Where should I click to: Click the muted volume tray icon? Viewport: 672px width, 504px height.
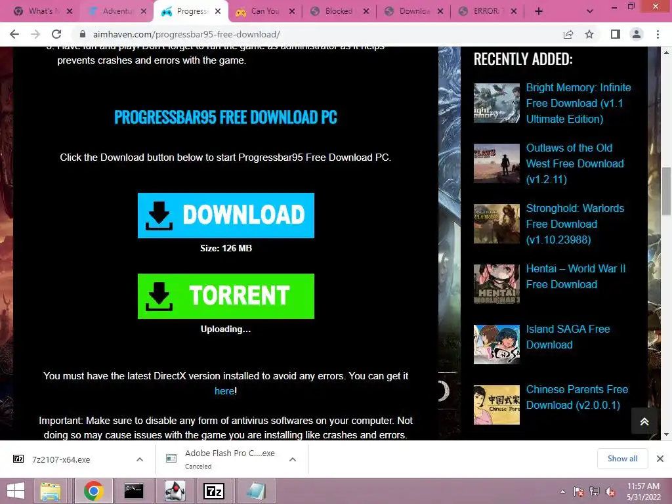(610, 492)
